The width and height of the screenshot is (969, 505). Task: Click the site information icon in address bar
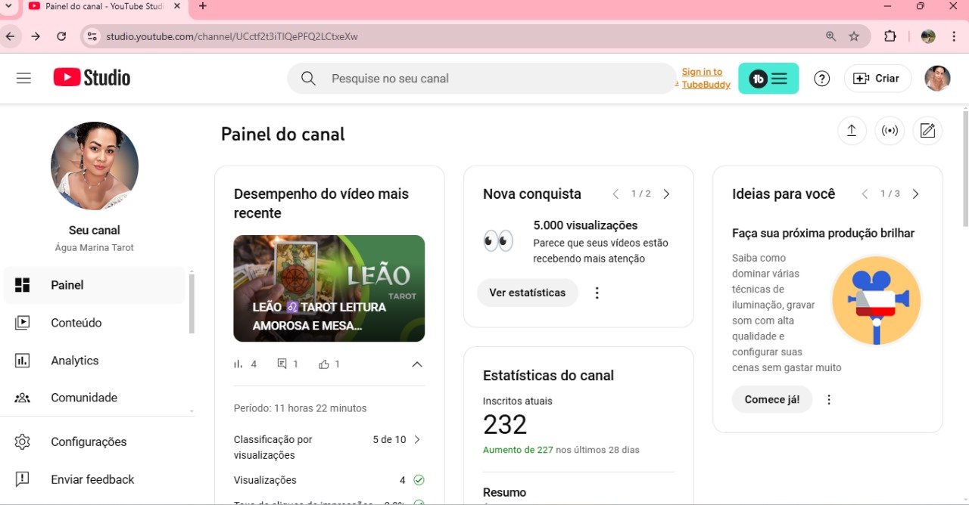coord(91,36)
